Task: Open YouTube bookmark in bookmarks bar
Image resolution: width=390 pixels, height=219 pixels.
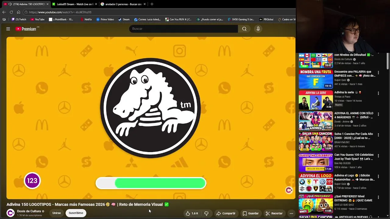Action: click(37, 19)
